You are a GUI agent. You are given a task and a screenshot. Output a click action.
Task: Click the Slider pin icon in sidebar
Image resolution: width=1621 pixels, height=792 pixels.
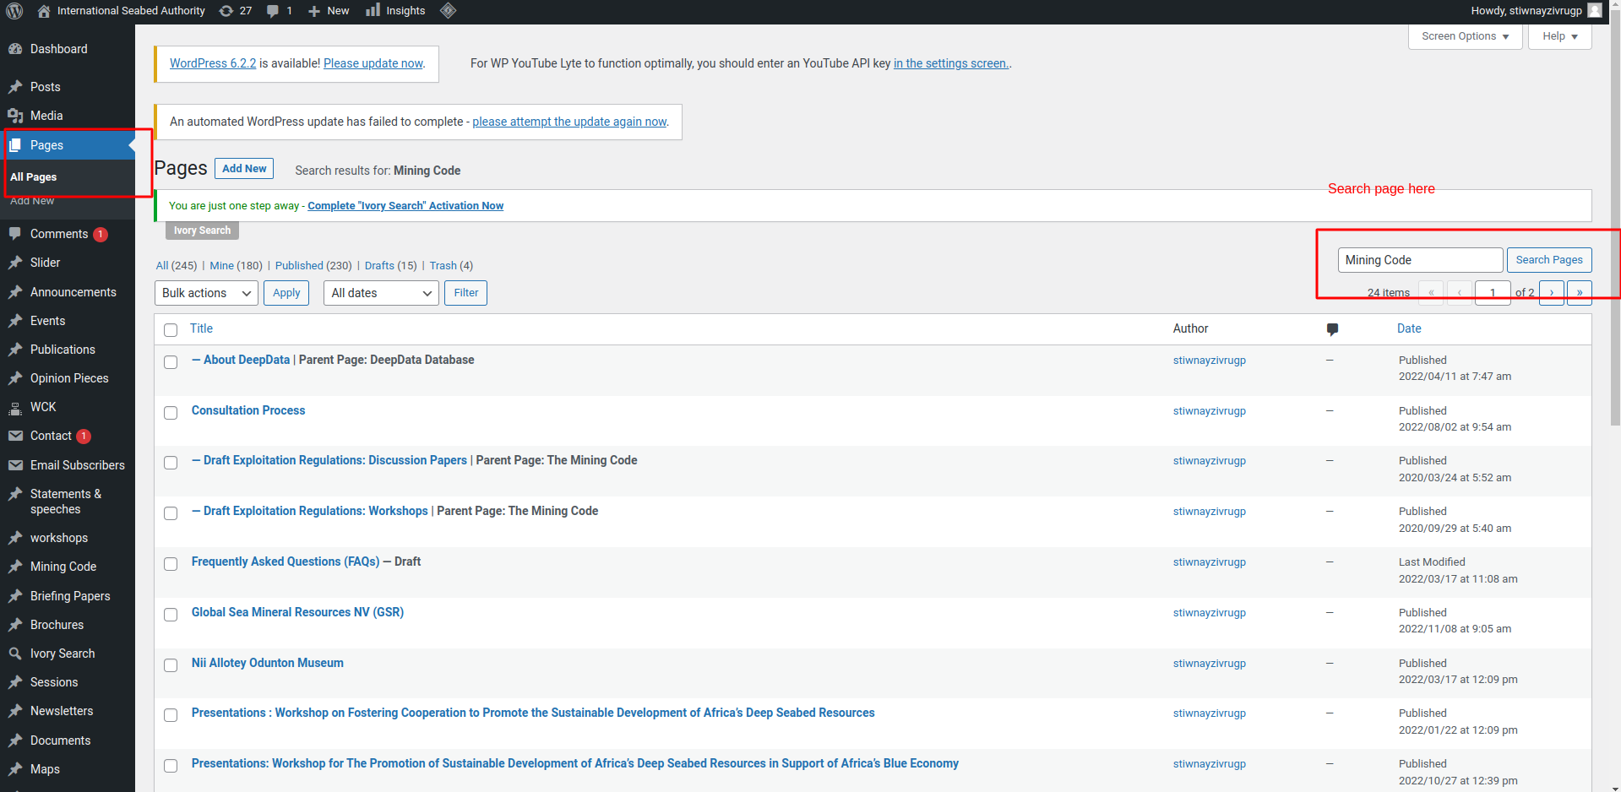[15, 263]
